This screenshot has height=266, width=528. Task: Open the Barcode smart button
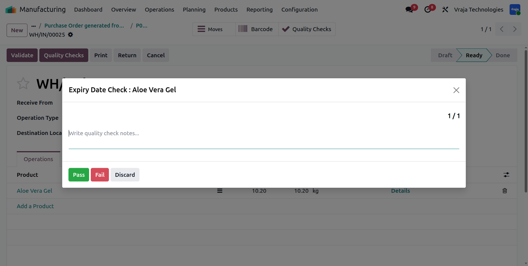(x=257, y=29)
